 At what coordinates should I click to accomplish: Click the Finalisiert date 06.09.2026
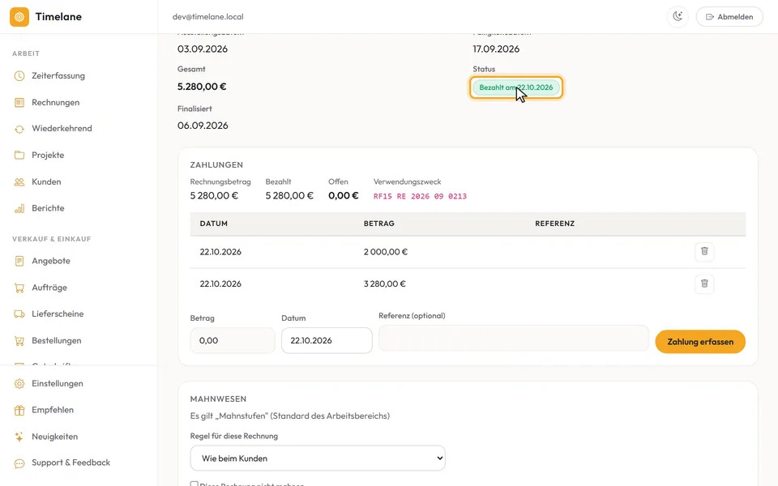[203, 126]
